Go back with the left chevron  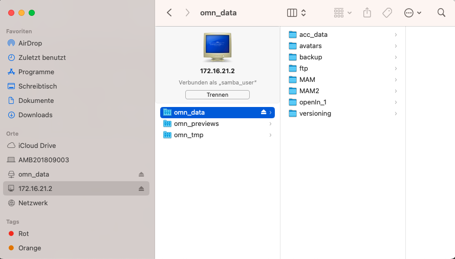tap(169, 13)
